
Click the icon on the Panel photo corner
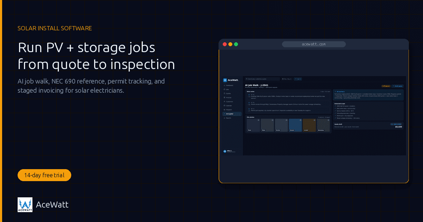point(258,120)
